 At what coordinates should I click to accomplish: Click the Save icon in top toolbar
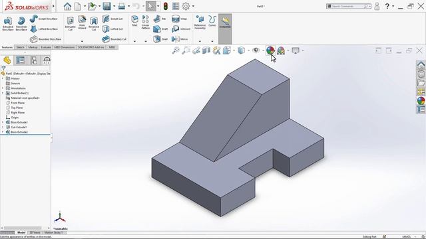click(106, 6)
